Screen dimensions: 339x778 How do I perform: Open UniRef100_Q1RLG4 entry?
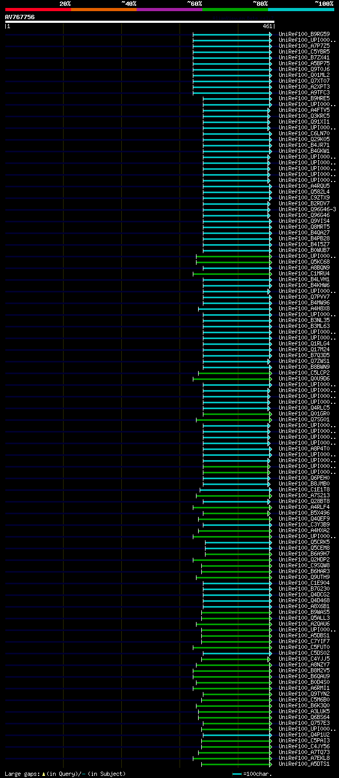304,344
